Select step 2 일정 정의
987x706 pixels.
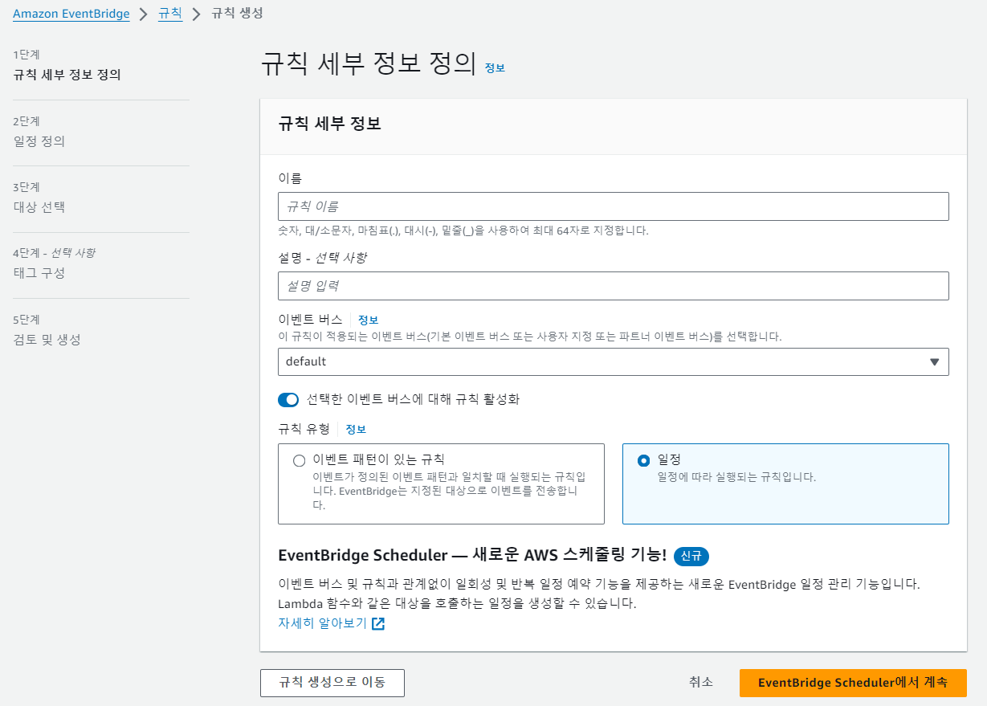39,141
